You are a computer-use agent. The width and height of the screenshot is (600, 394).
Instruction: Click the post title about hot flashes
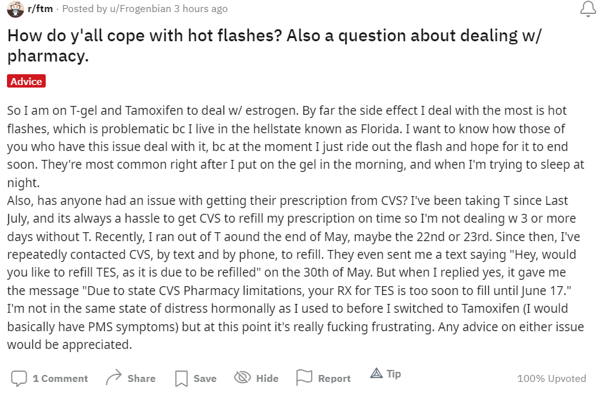pos(274,46)
